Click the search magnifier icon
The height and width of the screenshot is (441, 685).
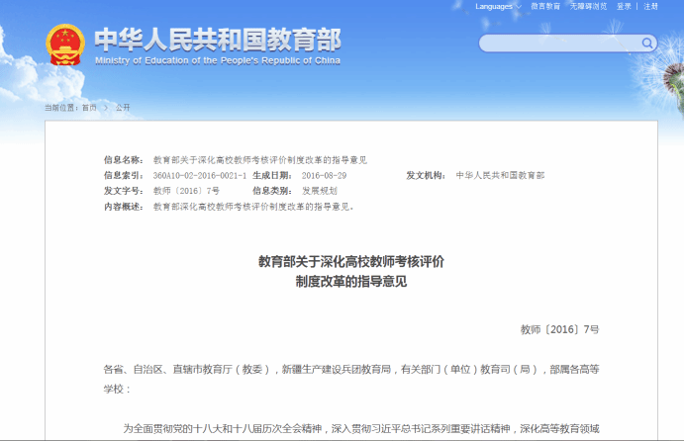647,43
